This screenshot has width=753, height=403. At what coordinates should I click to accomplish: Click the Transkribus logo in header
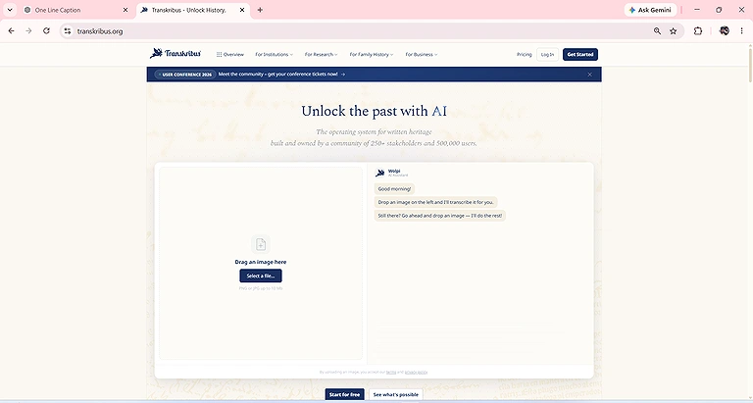[176, 54]
